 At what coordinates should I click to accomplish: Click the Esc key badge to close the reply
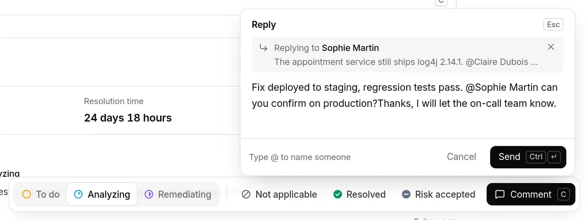pos(553,25)
